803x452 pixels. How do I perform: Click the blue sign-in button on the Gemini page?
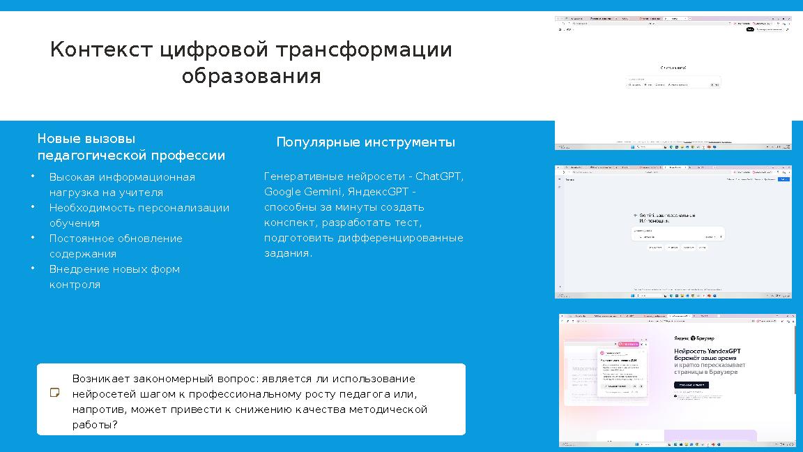tap(784, 179)
